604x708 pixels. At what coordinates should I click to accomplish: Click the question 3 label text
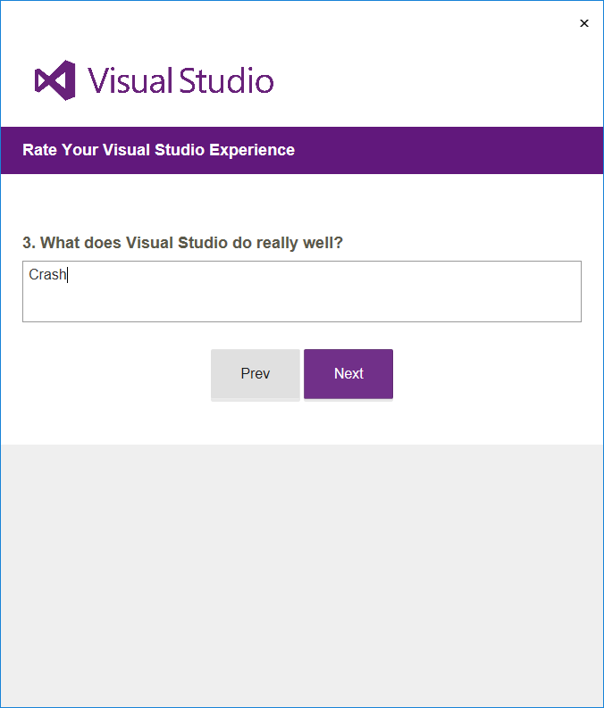[183, 243]
